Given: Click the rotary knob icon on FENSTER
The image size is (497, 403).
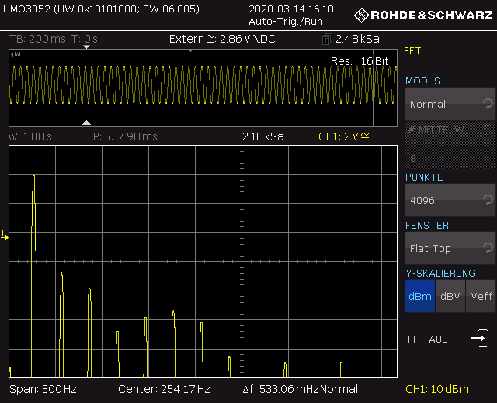Looking at the screenshot, I should coord(487,247).
